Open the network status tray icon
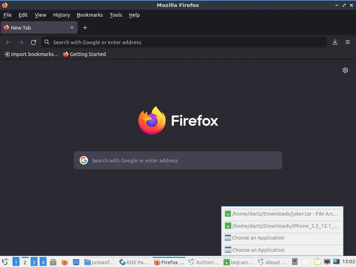Screen dimensions: 356x267 pyautogui.click(x=327, y=262)
